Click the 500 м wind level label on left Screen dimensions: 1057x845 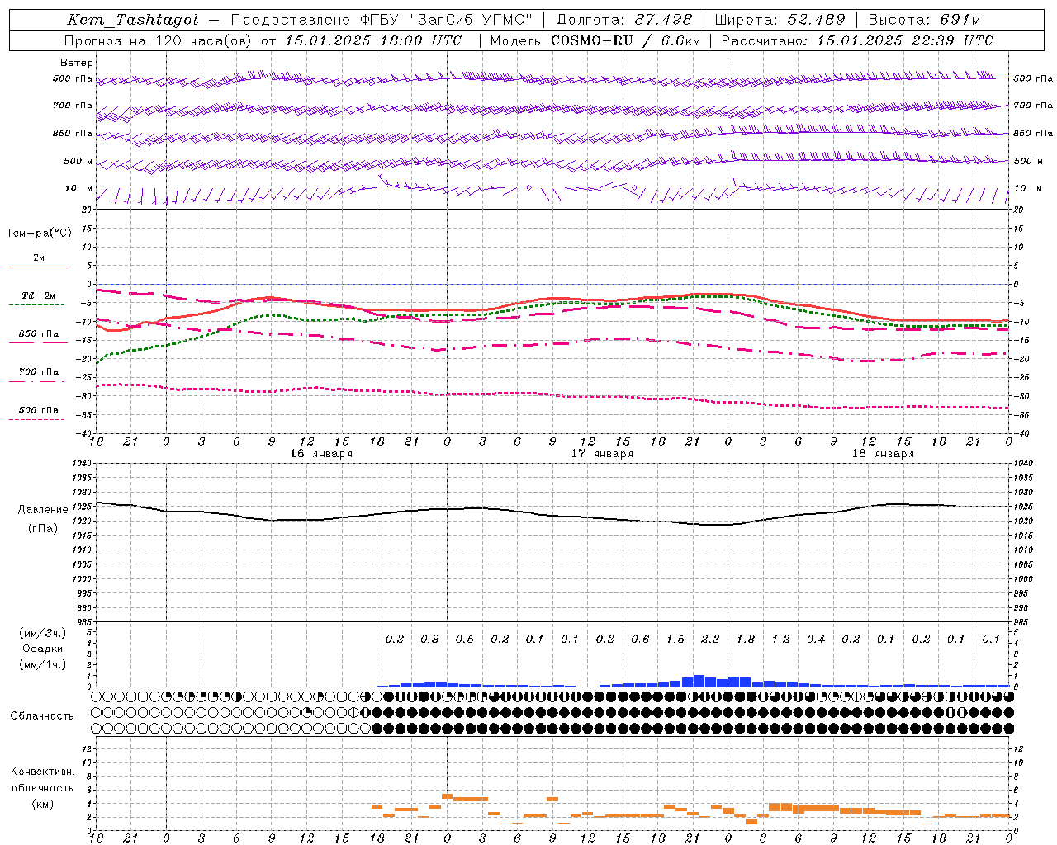point(78,162)
